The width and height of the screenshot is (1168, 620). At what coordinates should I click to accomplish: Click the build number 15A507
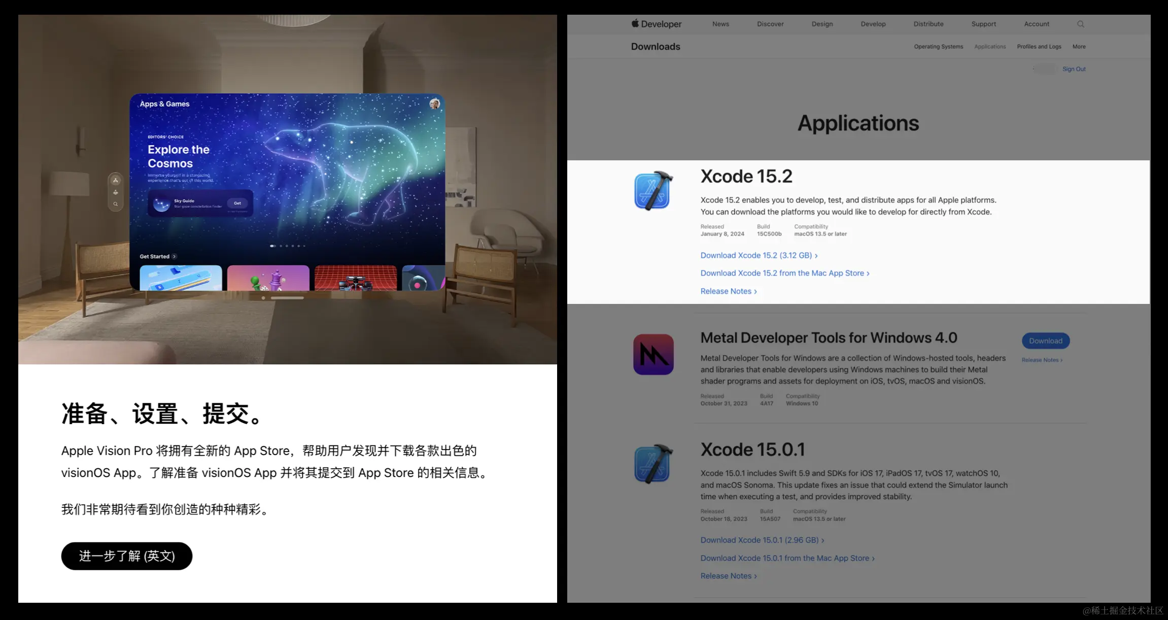(x=770, y=519)
